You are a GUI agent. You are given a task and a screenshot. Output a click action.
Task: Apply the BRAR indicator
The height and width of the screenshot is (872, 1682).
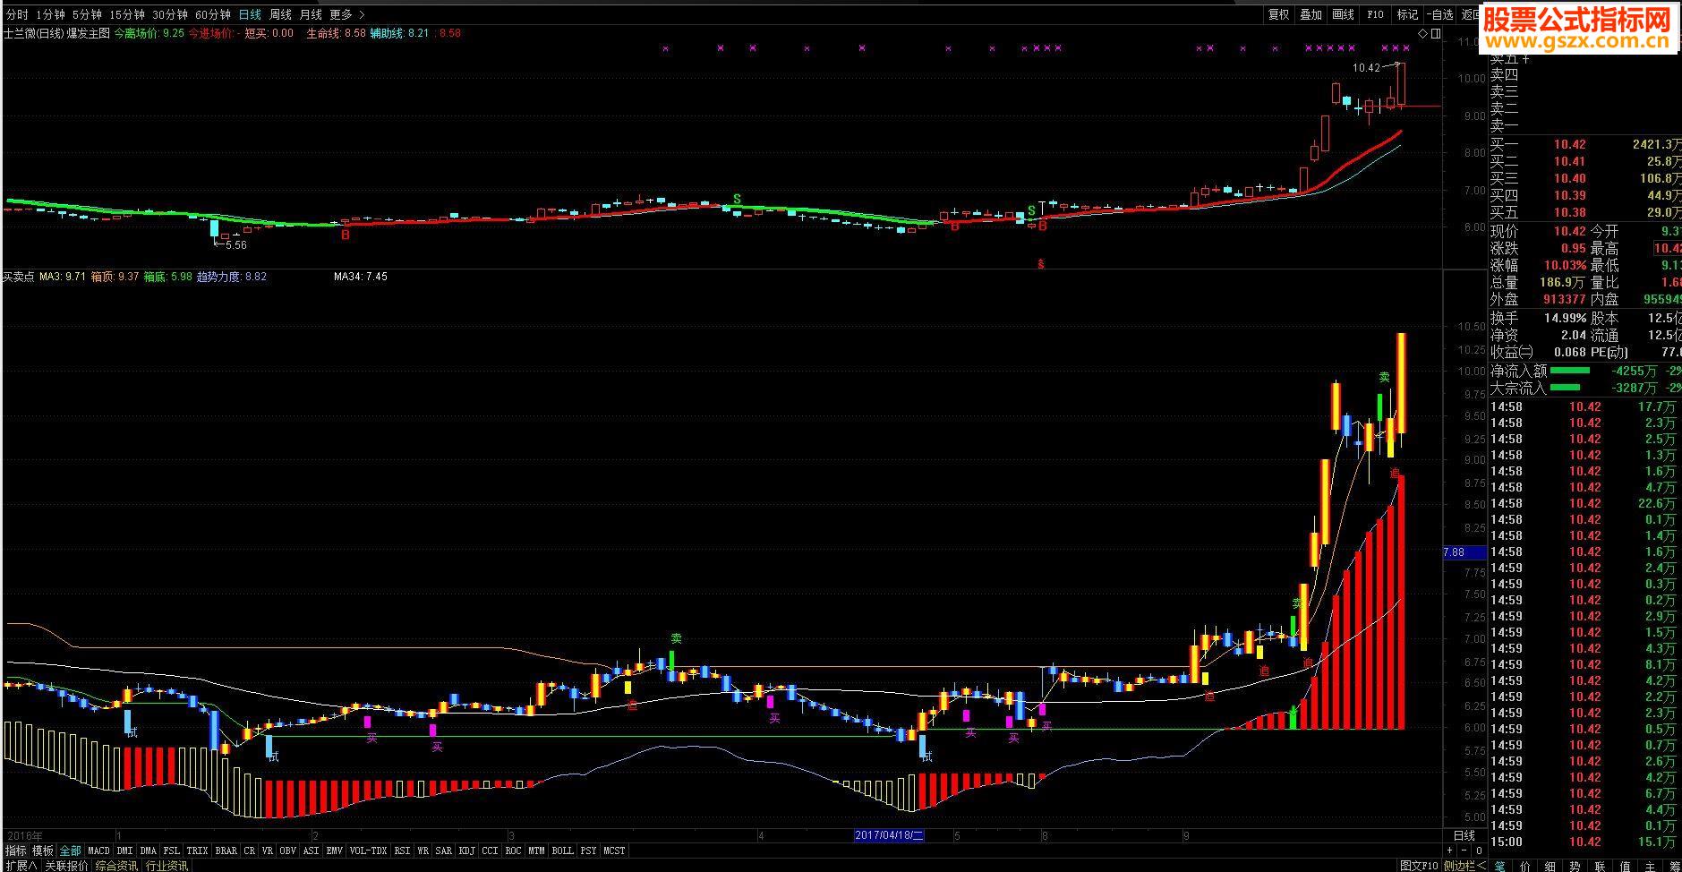tap(226, 851)
